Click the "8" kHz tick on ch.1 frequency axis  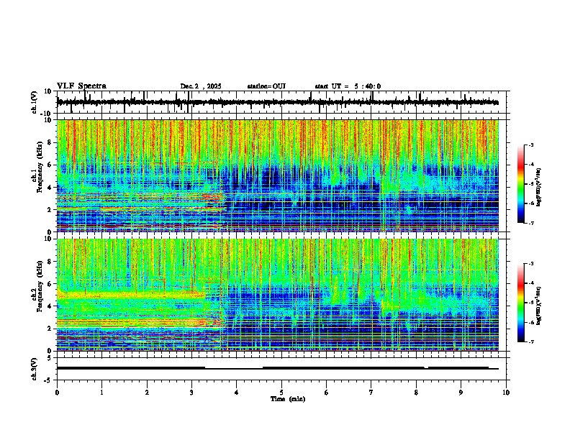(50, 142)
